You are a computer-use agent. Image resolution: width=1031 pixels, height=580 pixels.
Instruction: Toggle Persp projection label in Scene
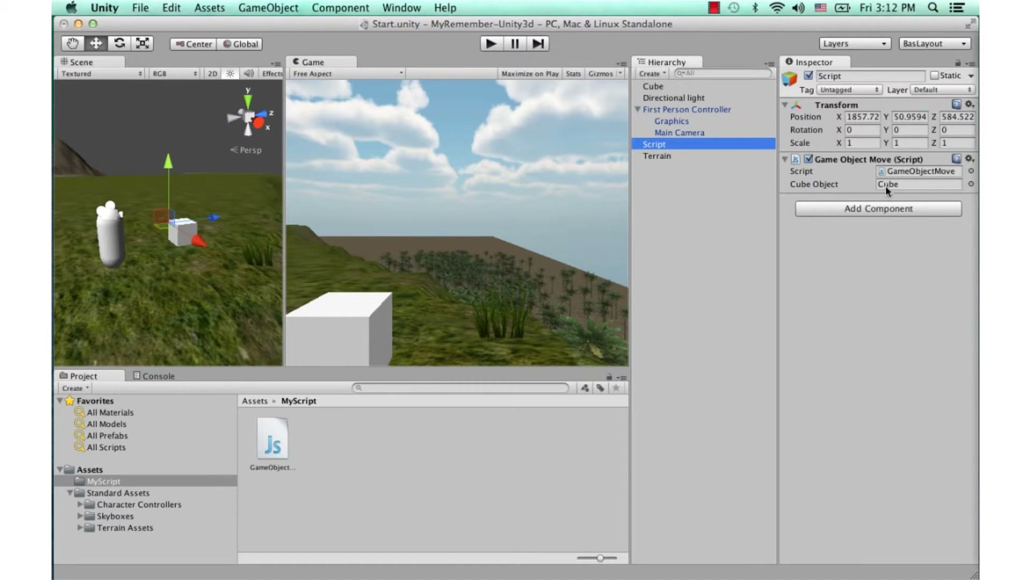[x=246, y=150]
